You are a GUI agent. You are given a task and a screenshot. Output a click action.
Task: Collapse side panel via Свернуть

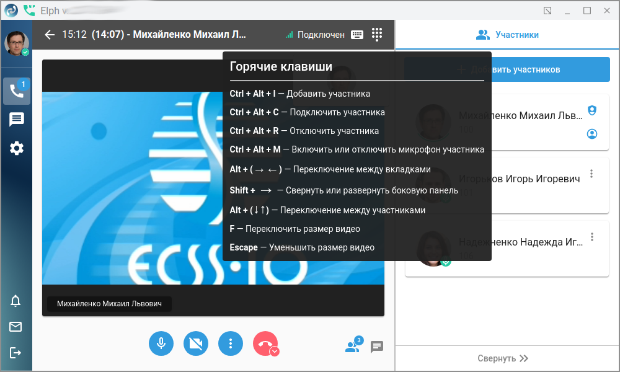pyautogui.click(x=503, y=358)
